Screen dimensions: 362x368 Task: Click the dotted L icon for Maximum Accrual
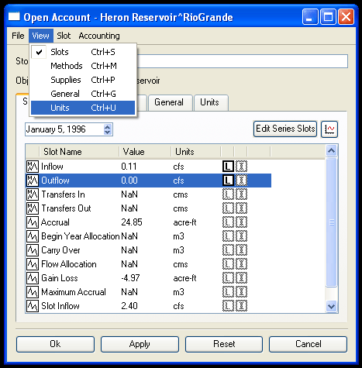[228, 292]
